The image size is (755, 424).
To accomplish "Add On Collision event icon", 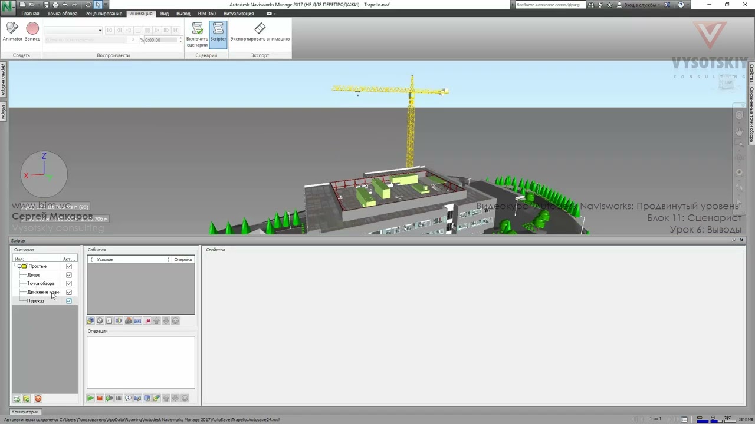I will click(119, 321).
